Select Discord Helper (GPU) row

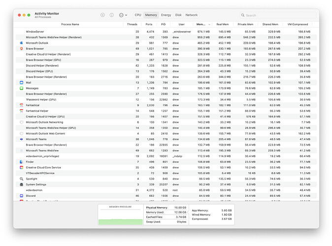(x=166, y=71)
